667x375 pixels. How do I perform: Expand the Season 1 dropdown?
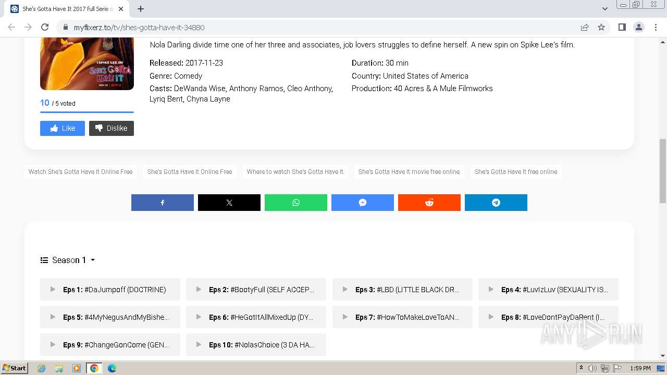tap(68, 260)
